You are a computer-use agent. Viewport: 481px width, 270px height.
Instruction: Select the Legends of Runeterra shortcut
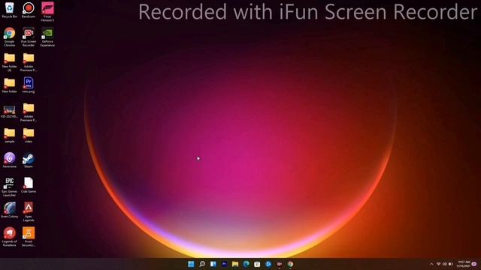pos(10,237)
